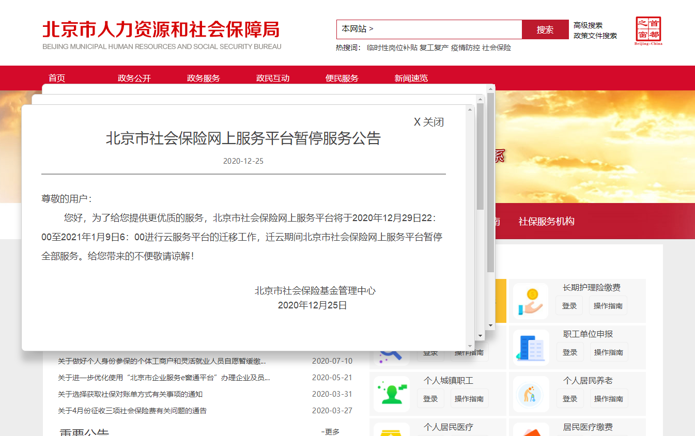This screenshot has height=436, width=695.
Task: Open the 政务公开 navigation menu item
Action: coord(134,78)
